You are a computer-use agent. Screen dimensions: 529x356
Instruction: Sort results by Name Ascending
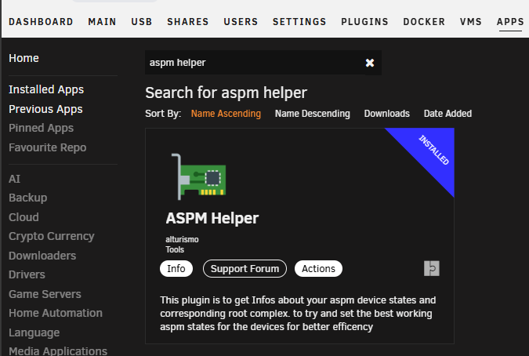(226, 114)
